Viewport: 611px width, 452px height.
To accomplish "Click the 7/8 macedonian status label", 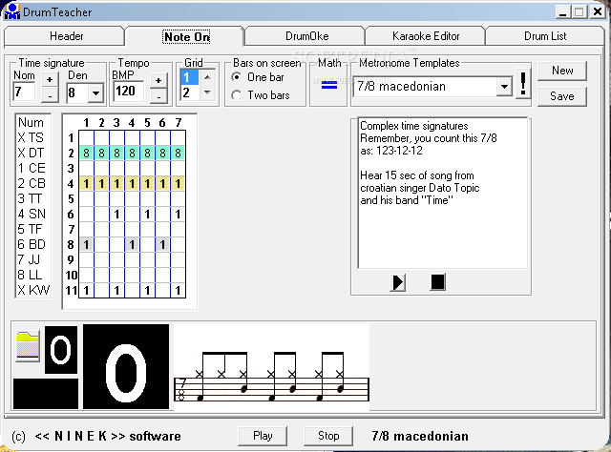I will [420, 436].
